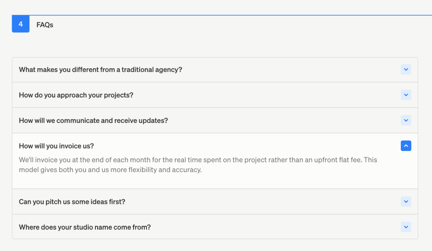Click the FAQs section title
Viewport: 432px width, 251px height.
pyautogui.click(x=44, y=25)
